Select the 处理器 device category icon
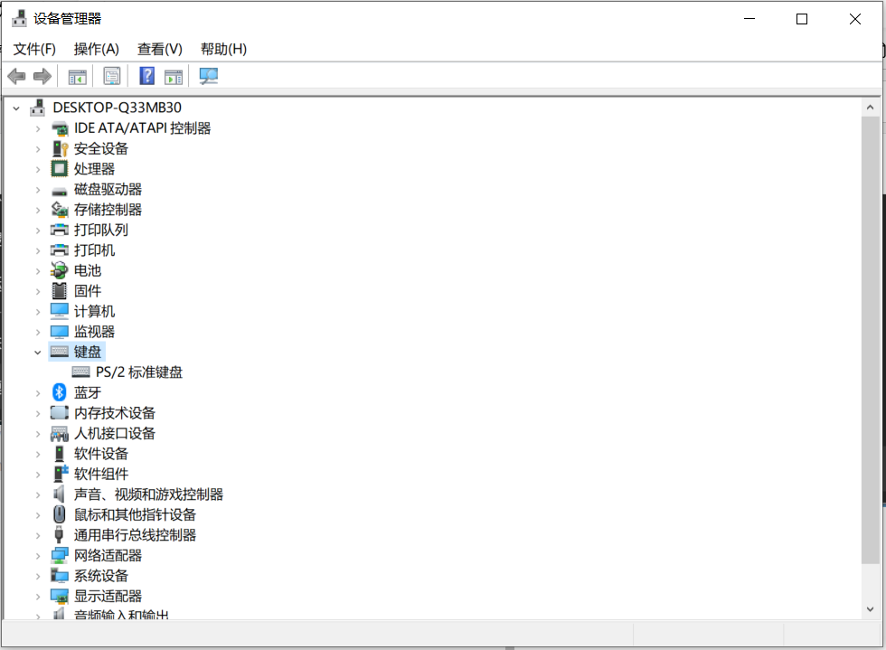 pyautogui.click(x=59, y=168)
